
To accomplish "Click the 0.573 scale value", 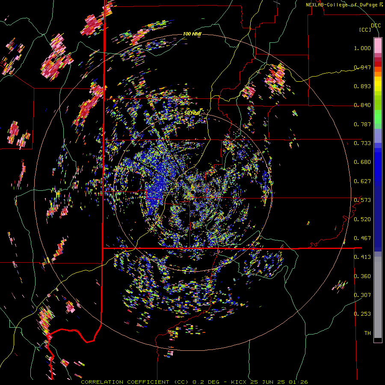I will (362, 200).
